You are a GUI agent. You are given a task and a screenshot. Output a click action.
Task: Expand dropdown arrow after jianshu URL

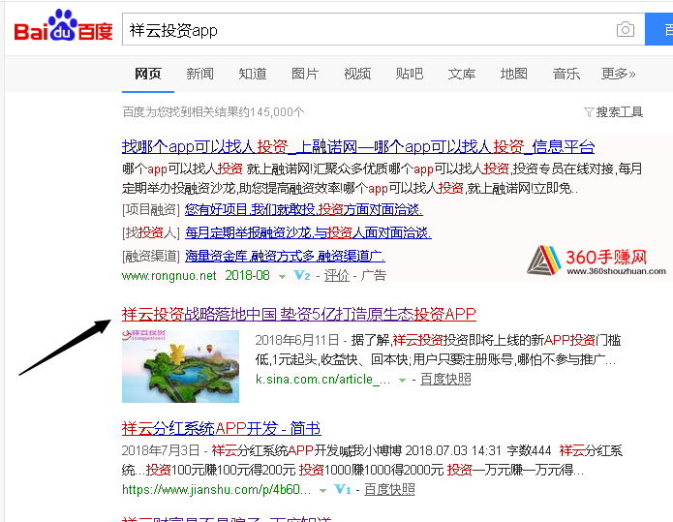coord(322,491)
